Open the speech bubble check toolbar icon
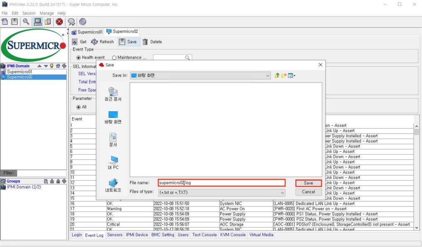This screenshot has width=422, height=247. click(71, 22)
